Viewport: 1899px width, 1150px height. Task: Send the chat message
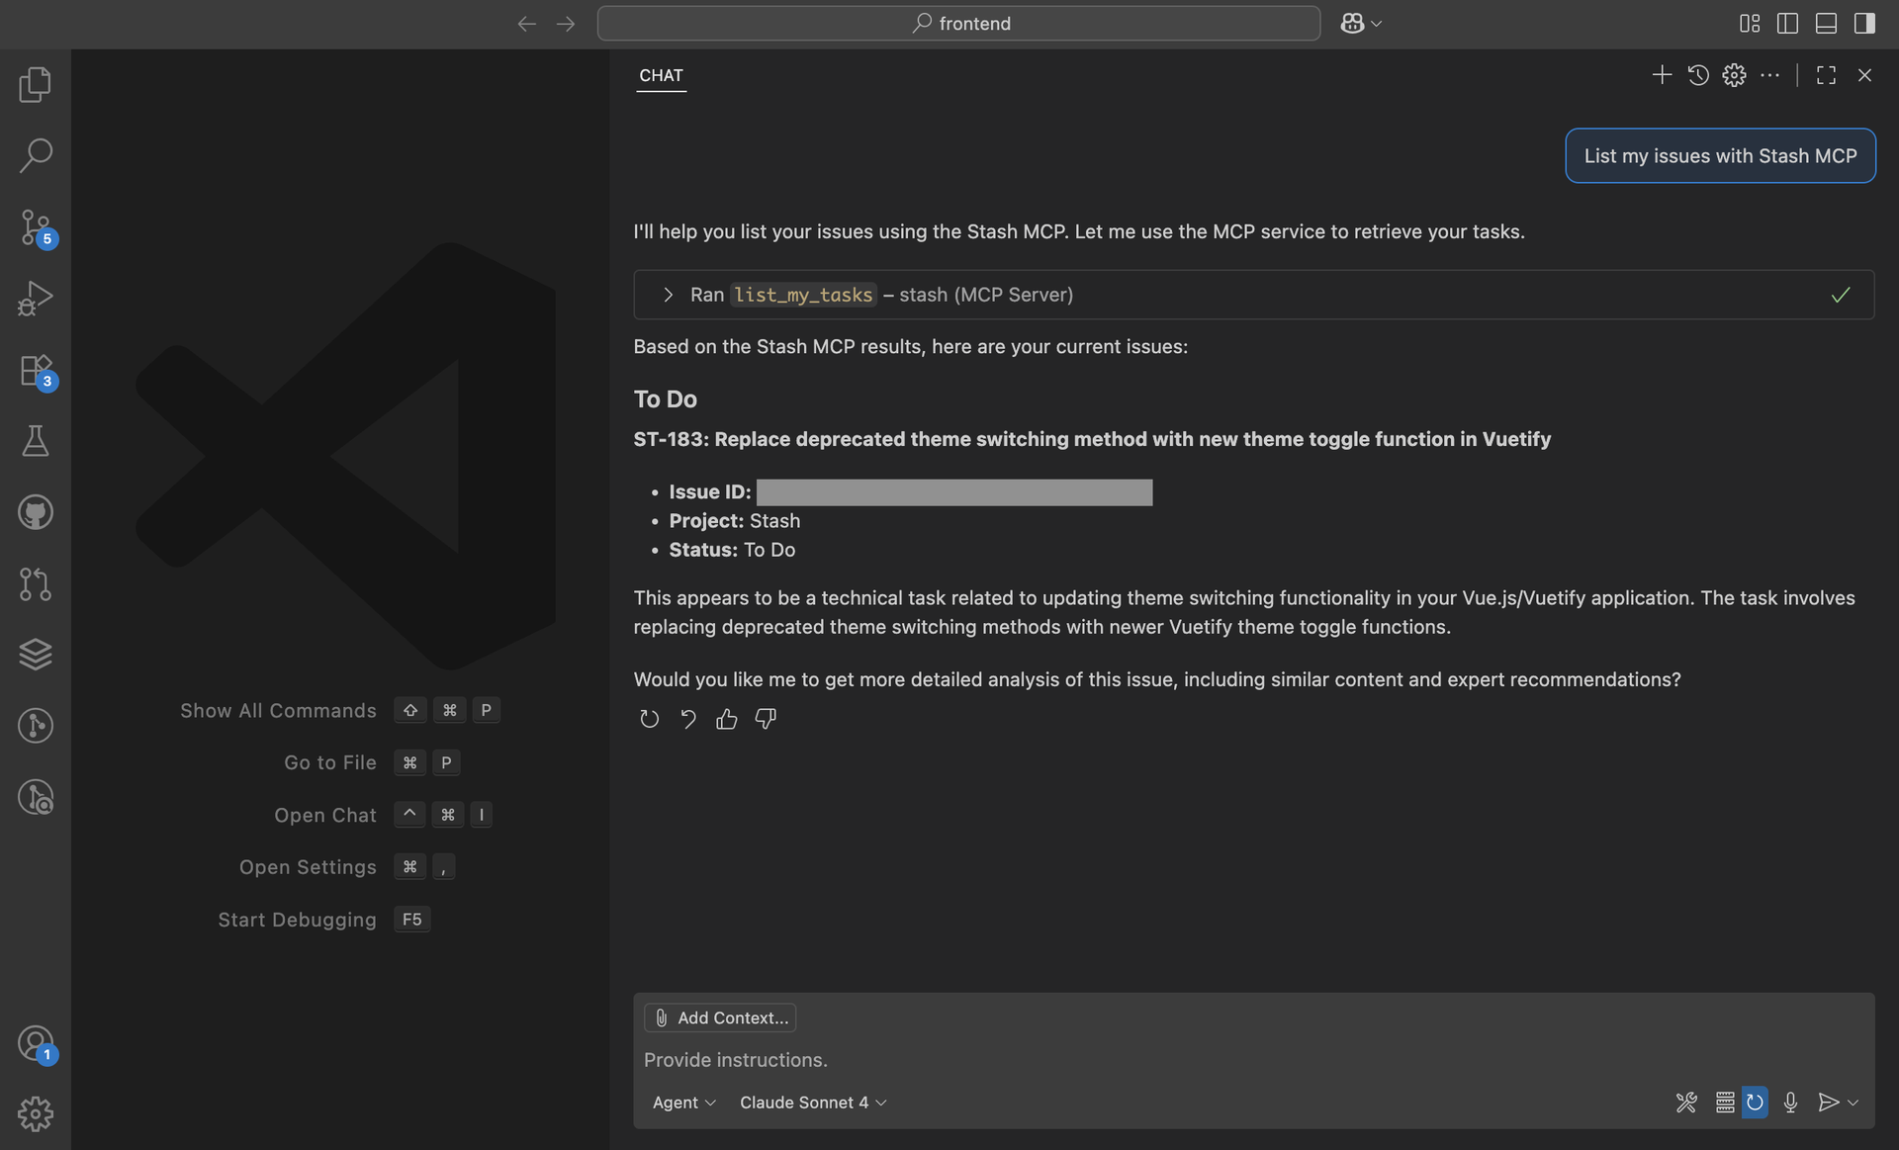coord(1828,1103)
